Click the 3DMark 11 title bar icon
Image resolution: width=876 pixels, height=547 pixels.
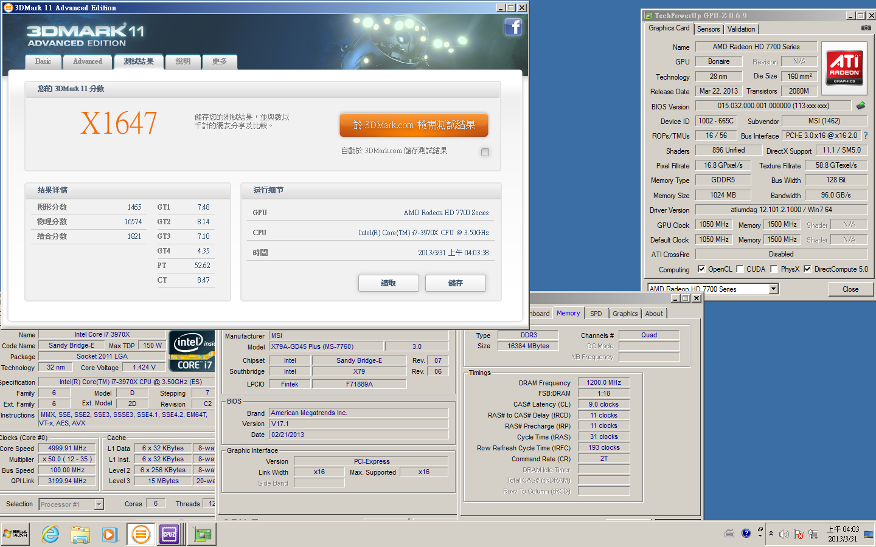[x=8, y=7]
